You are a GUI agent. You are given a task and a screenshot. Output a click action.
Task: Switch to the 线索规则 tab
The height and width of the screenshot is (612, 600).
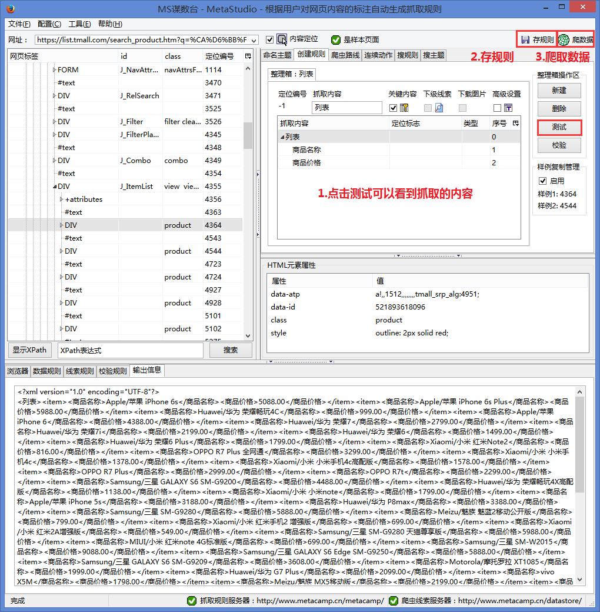(80, 371)
